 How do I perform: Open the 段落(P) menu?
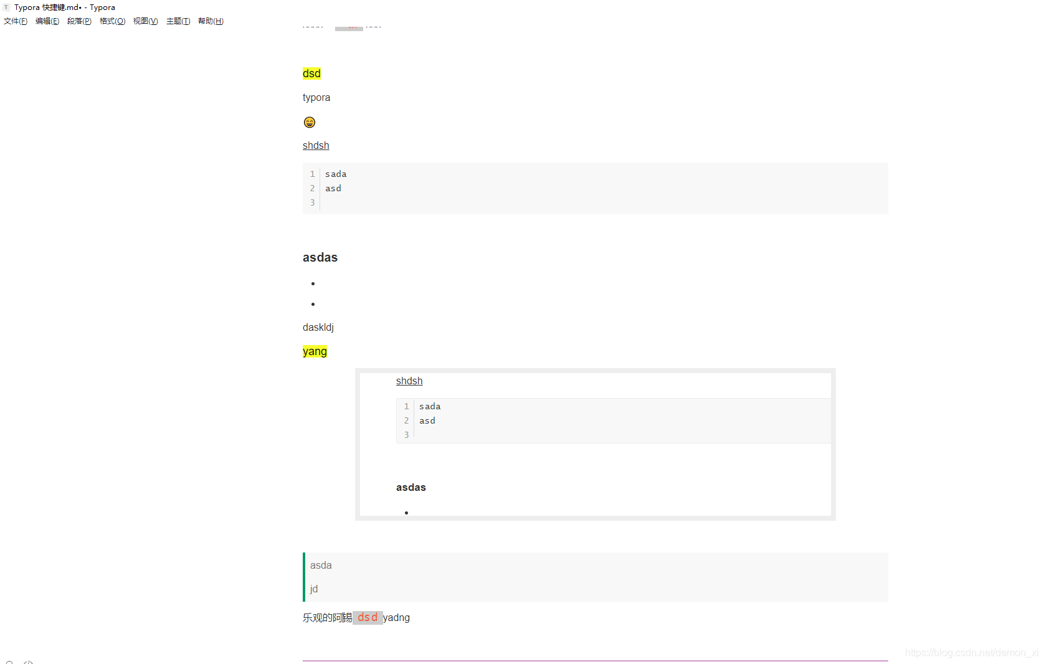pyautogui.click(x=79, y=21)
